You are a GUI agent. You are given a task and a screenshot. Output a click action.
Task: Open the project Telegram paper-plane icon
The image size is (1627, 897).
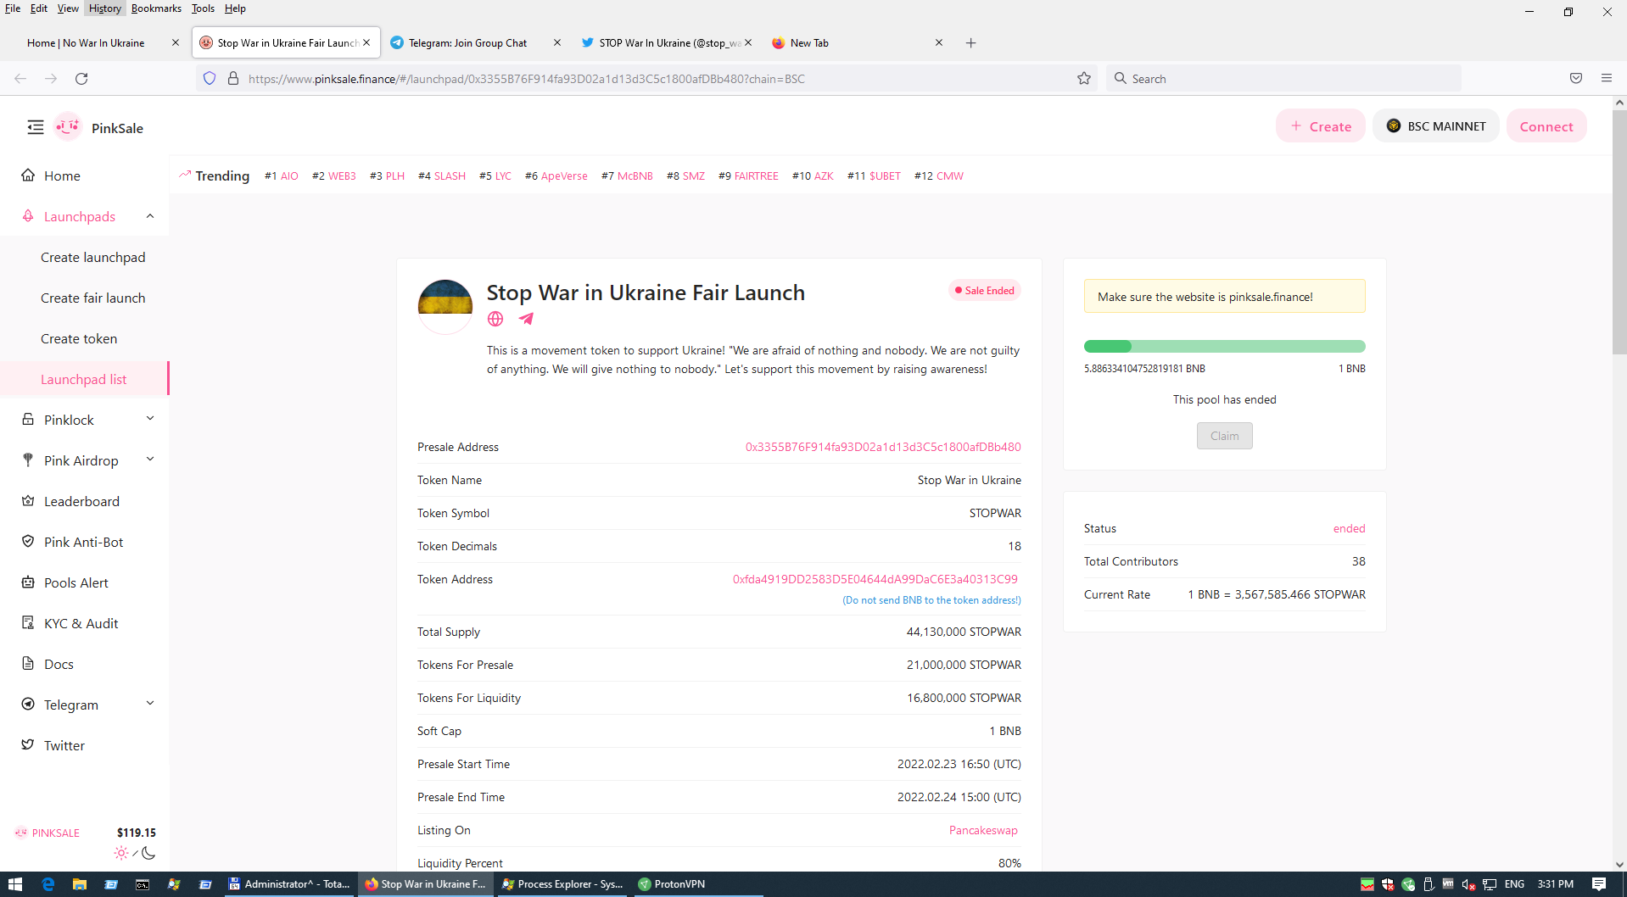pyautogui.click(x=527, y=319)
